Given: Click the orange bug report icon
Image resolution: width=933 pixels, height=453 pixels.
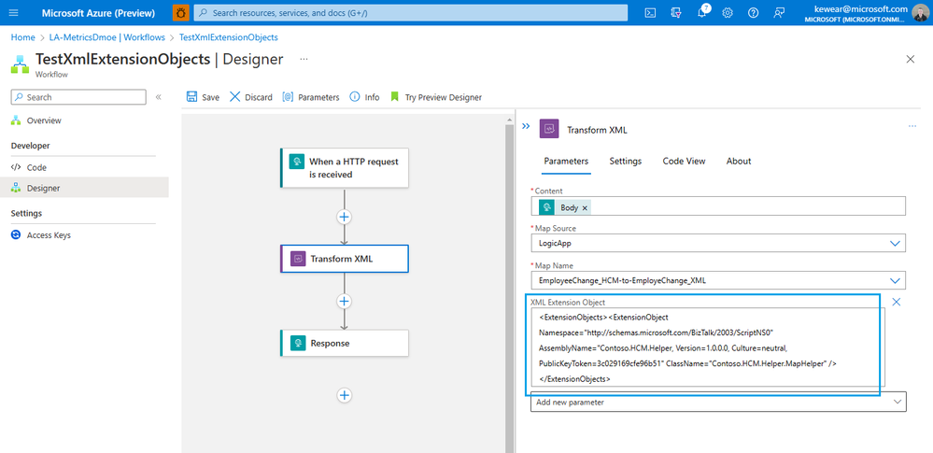Looking at the screenshot, I should (181, 12).
